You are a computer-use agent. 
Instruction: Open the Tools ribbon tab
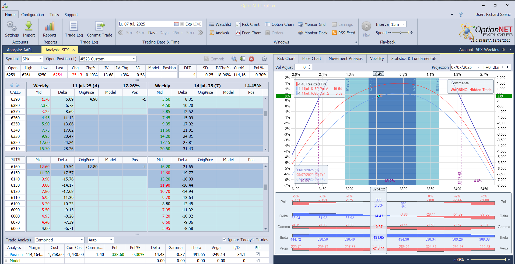(54, 15)
